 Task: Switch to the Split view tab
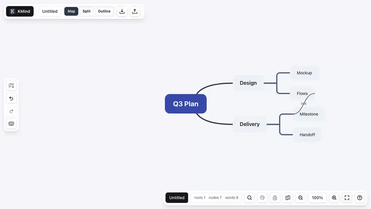(x=86, y=11)
